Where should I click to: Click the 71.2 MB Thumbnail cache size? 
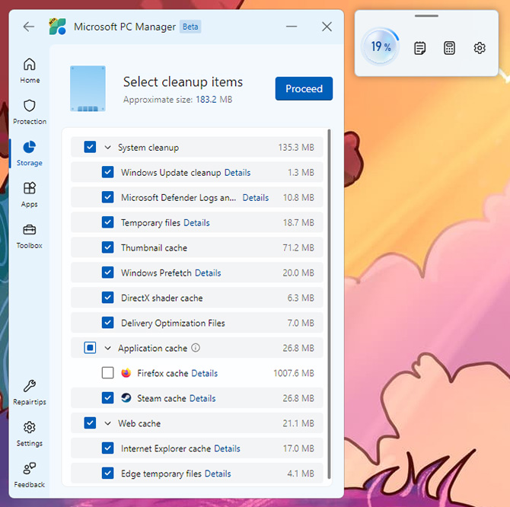coord(298,248)
